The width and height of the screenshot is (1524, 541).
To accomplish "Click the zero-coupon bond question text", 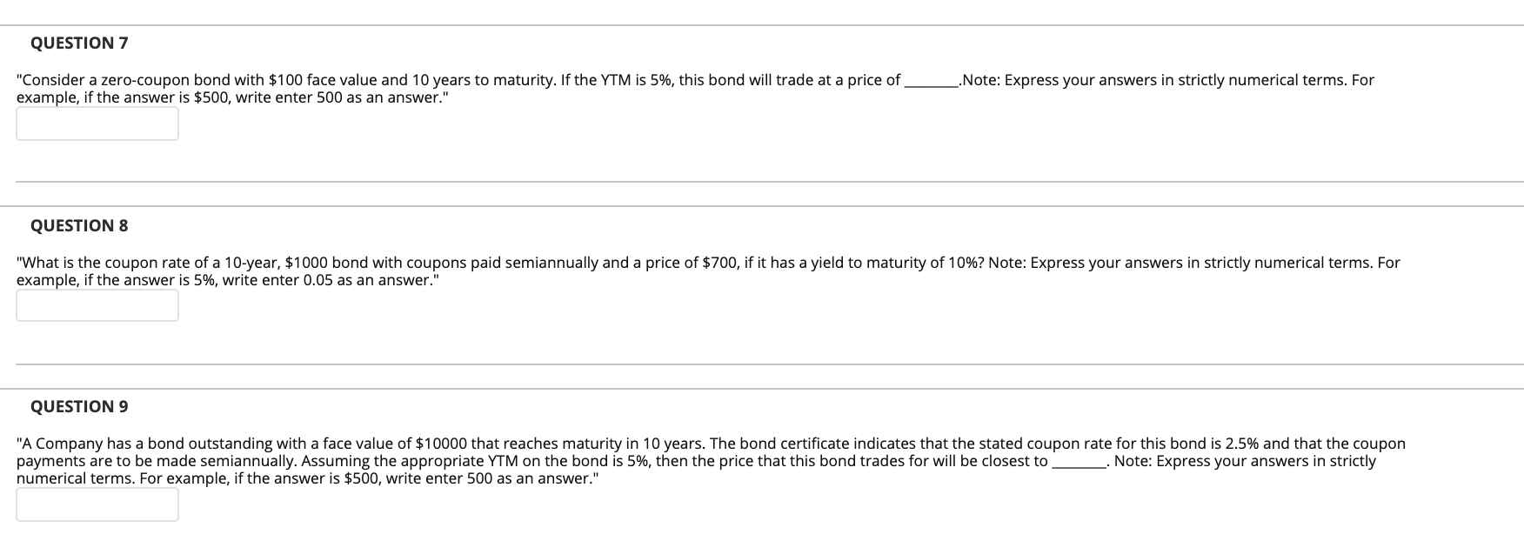I will tap(348, 79).
